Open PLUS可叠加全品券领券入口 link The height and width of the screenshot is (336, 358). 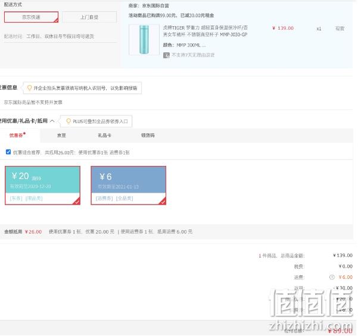coord(100,121)
